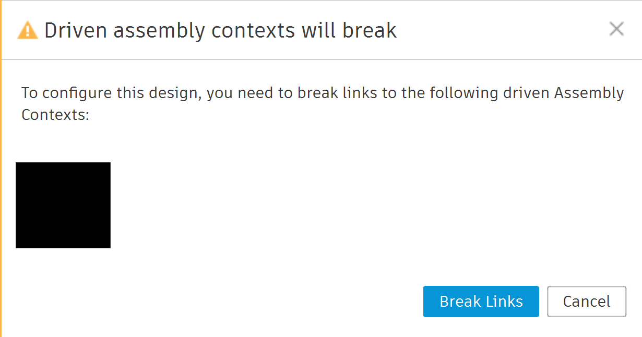The width and height of the screenshot is (642, 337).
Task: Confirm breaking the driven Assembly Contexts links
Action: (x=481, y=301)
